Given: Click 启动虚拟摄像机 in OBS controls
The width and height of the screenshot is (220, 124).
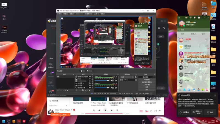Looking at the screenshot, I should click(x=147, y=82).
